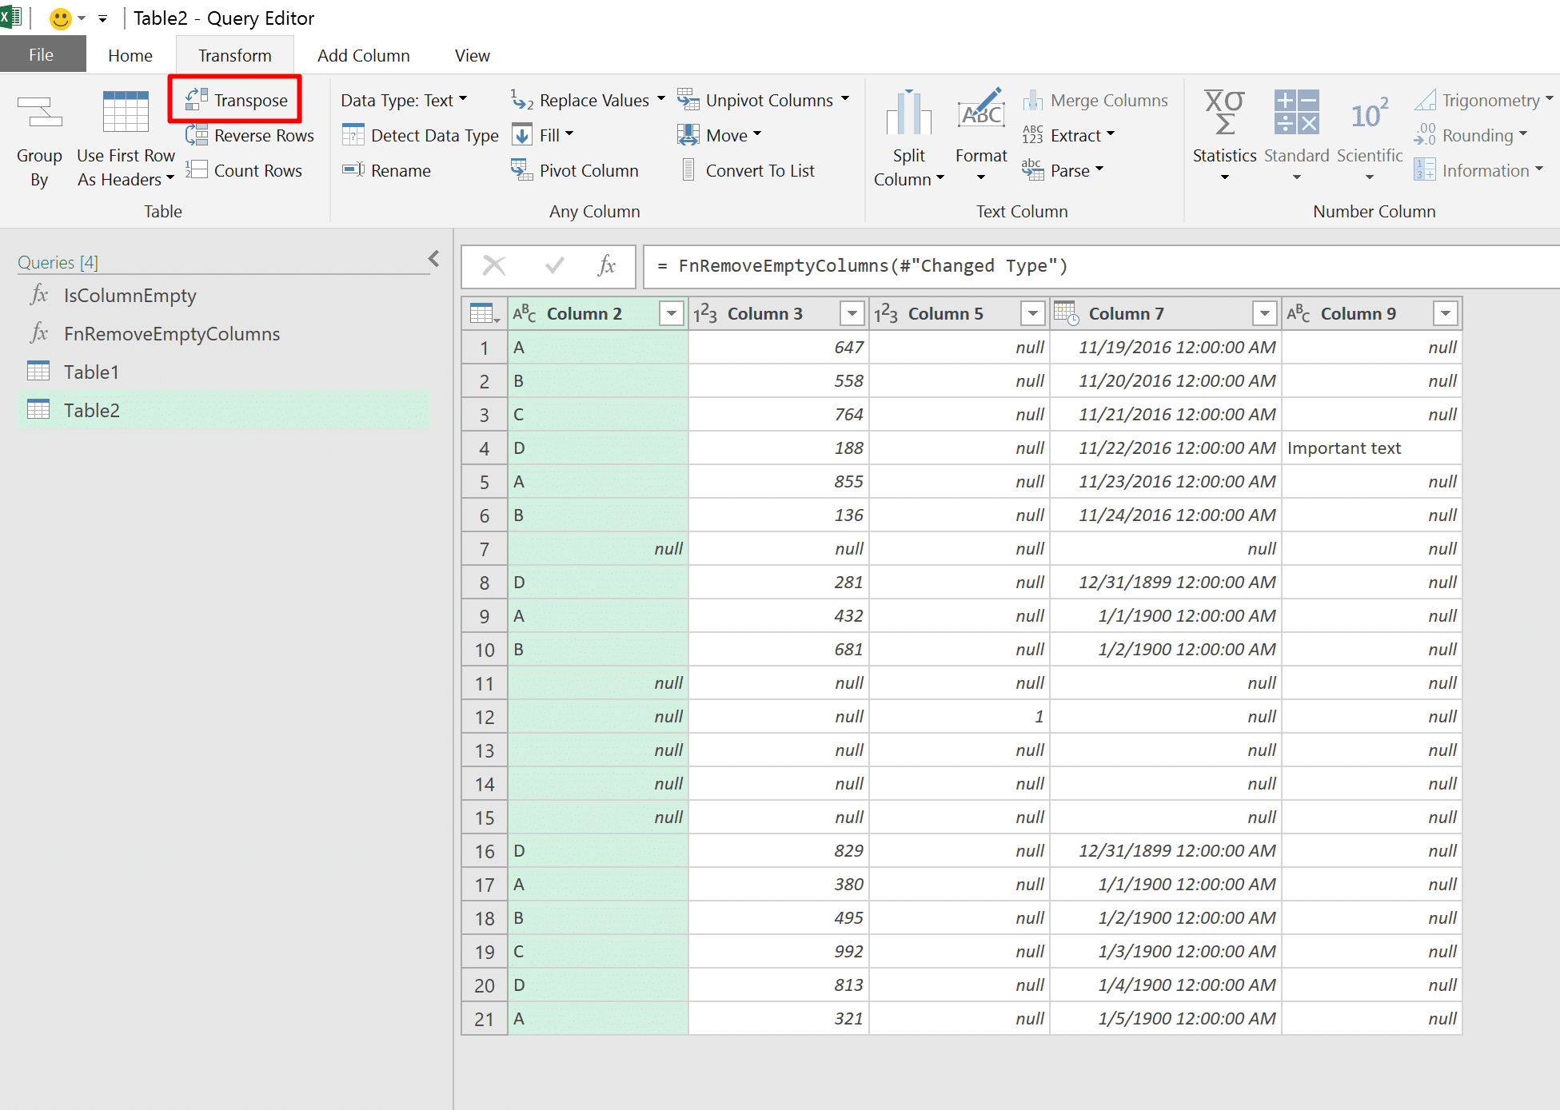Click inside the formula bar text

coord(873,266)
